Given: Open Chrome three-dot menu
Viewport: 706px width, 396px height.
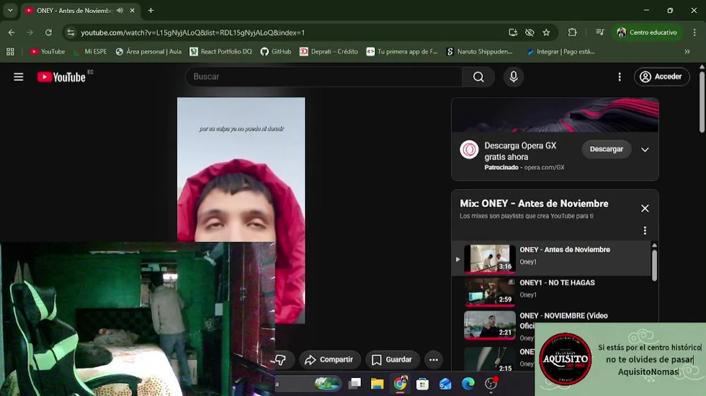Looking at the screenshot, I should pos(694,32).
